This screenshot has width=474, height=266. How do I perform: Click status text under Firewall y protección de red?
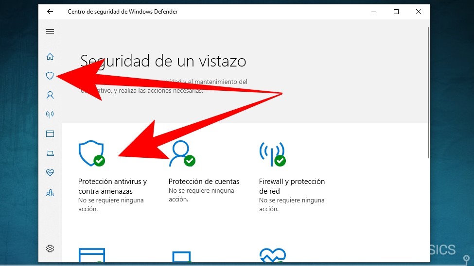click(292, 204)
